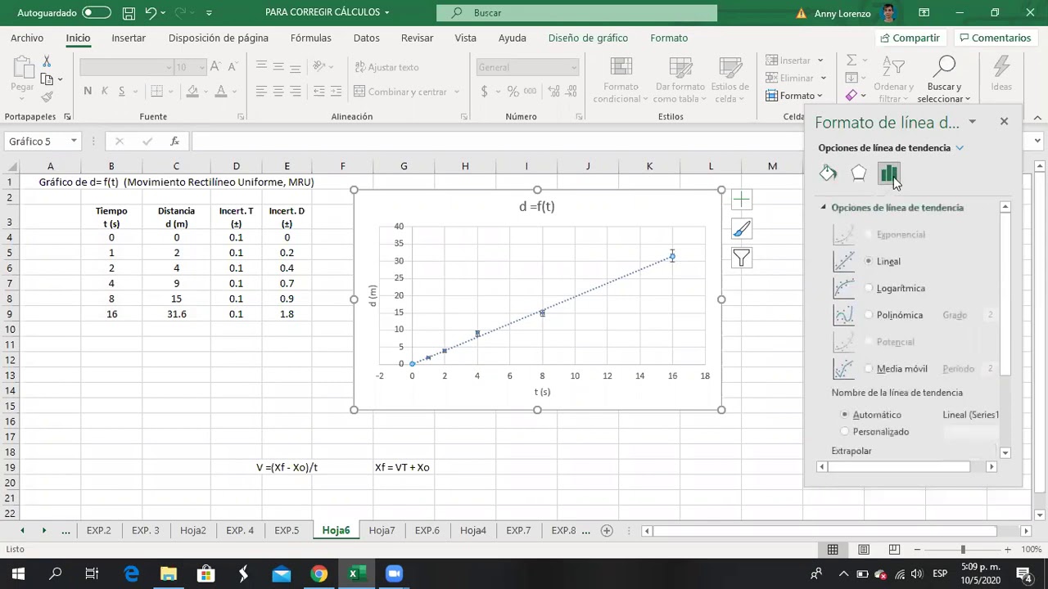
Task: Switch to Insertar ribbon tab
Action: [x=129, y=38]
